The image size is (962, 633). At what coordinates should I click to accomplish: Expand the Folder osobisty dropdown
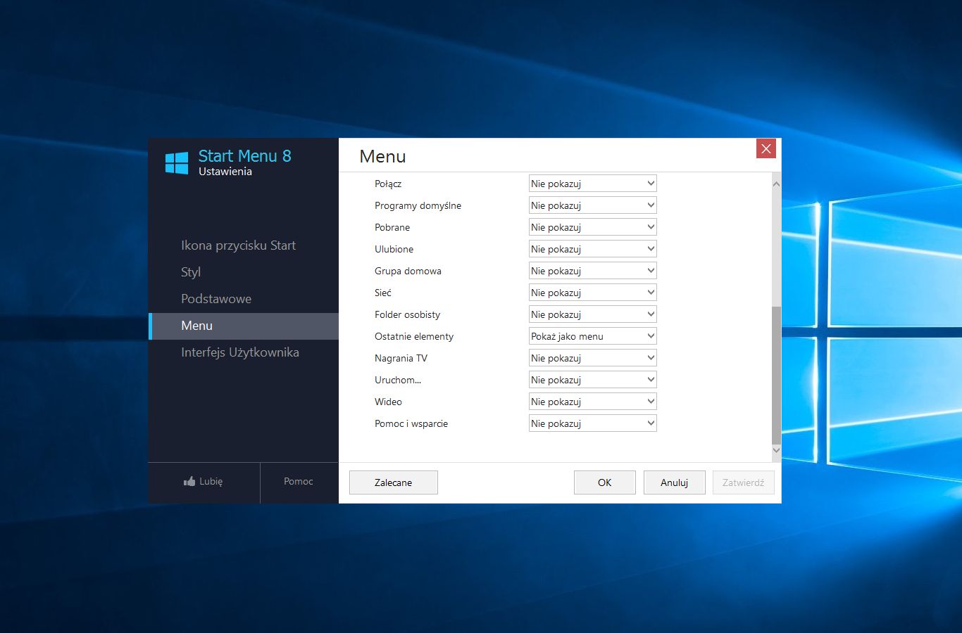[x=592, y=314]
